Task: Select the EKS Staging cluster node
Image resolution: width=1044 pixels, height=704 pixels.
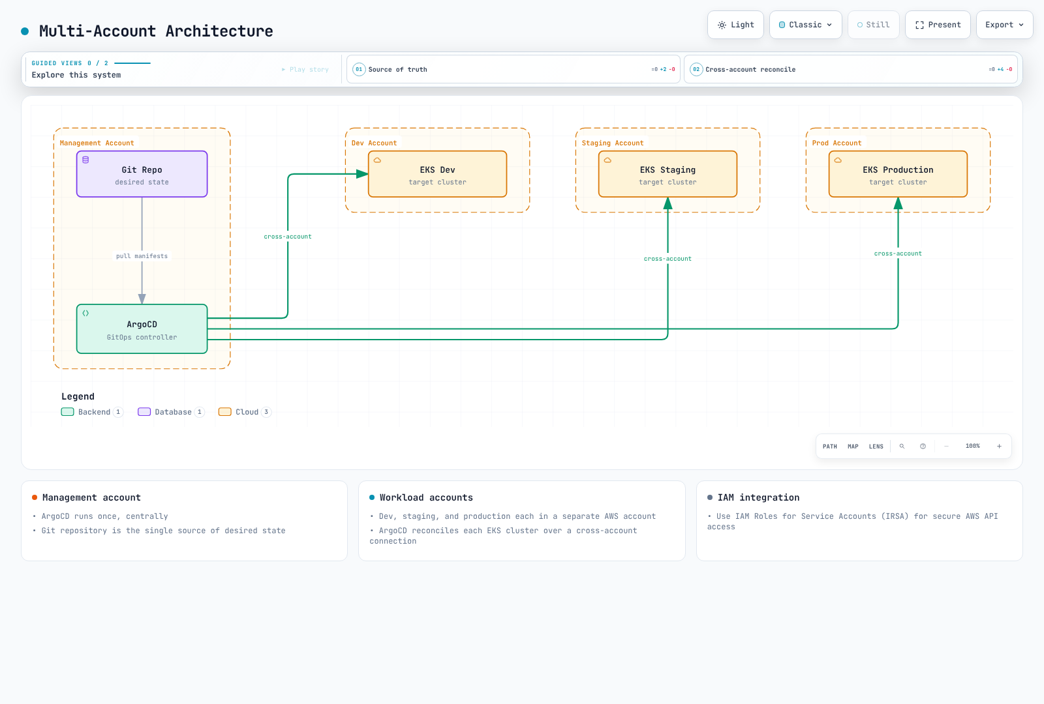Action: coord(668,174)
